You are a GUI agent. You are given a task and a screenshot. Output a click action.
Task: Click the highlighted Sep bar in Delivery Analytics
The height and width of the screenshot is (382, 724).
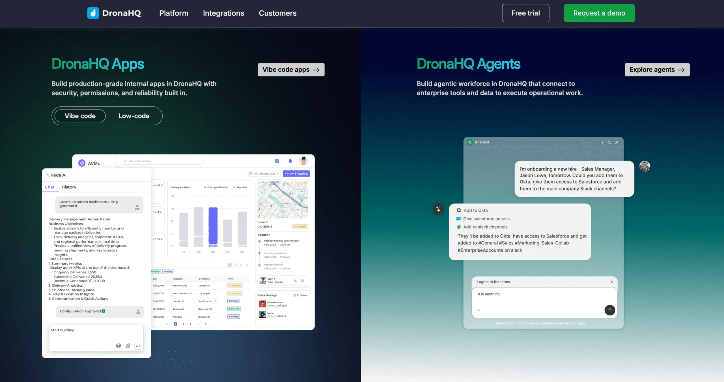point(213,226)
